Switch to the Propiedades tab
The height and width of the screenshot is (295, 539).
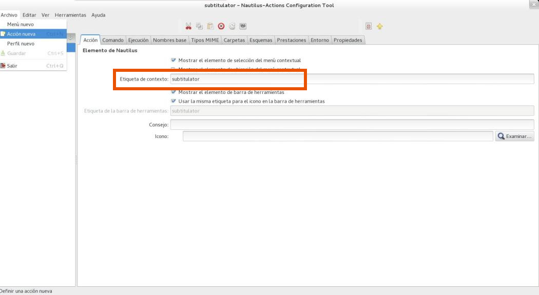click(x=348, y=40)
